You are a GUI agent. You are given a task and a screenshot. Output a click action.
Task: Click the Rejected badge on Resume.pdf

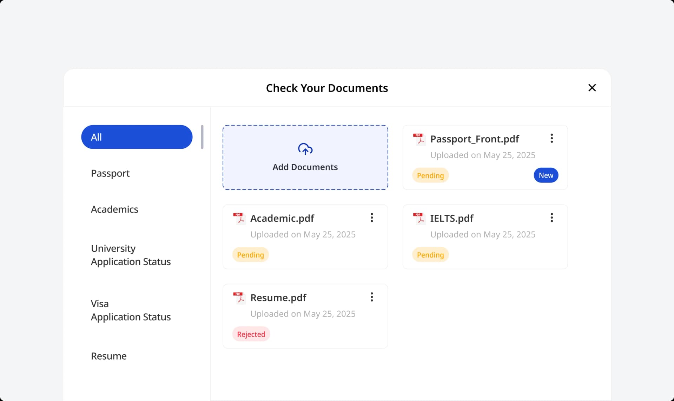point(251,334)
